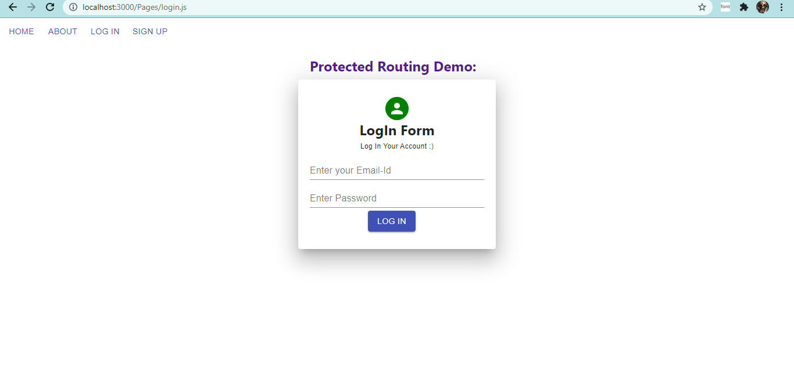Open the HOME navigation item
The width and height of the screenshot is (794, 368).
21,31
